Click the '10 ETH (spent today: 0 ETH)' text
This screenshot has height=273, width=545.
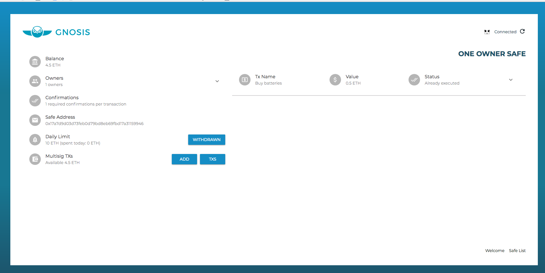pyautogui.click(x=73, y=143)
